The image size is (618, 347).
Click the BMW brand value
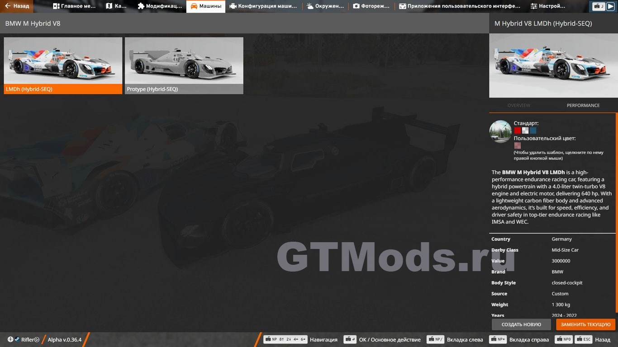pyautogui.click(x=557, y=272)
